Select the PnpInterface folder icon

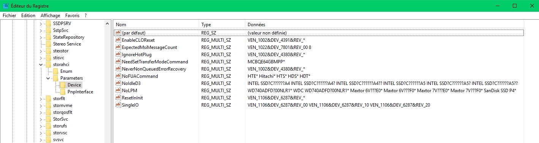[63, 92]
